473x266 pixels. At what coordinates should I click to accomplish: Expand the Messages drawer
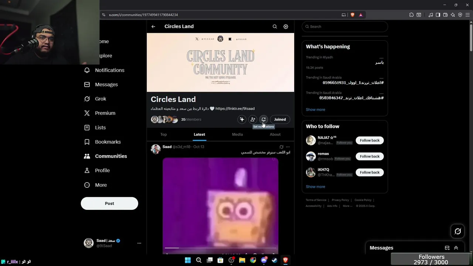456,248
